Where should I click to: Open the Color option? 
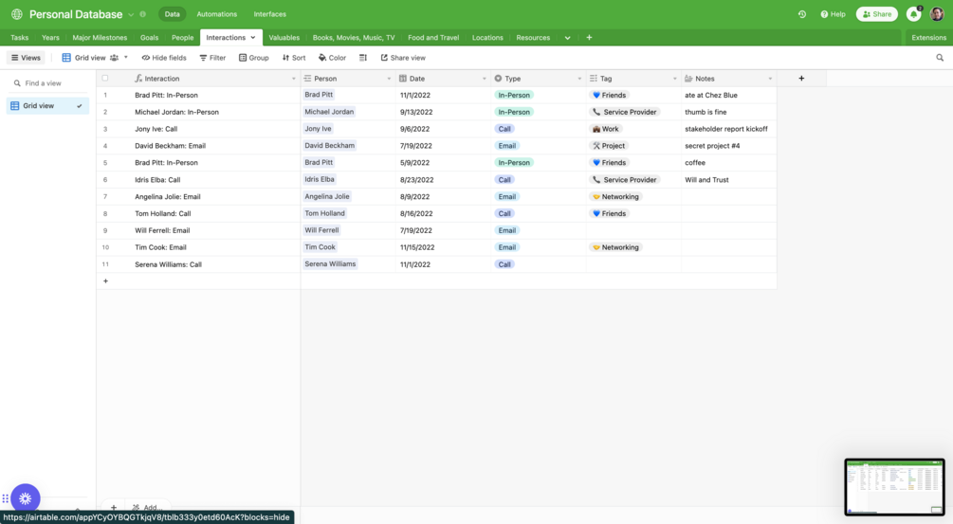pyautogui.click(x=333, y=58)
